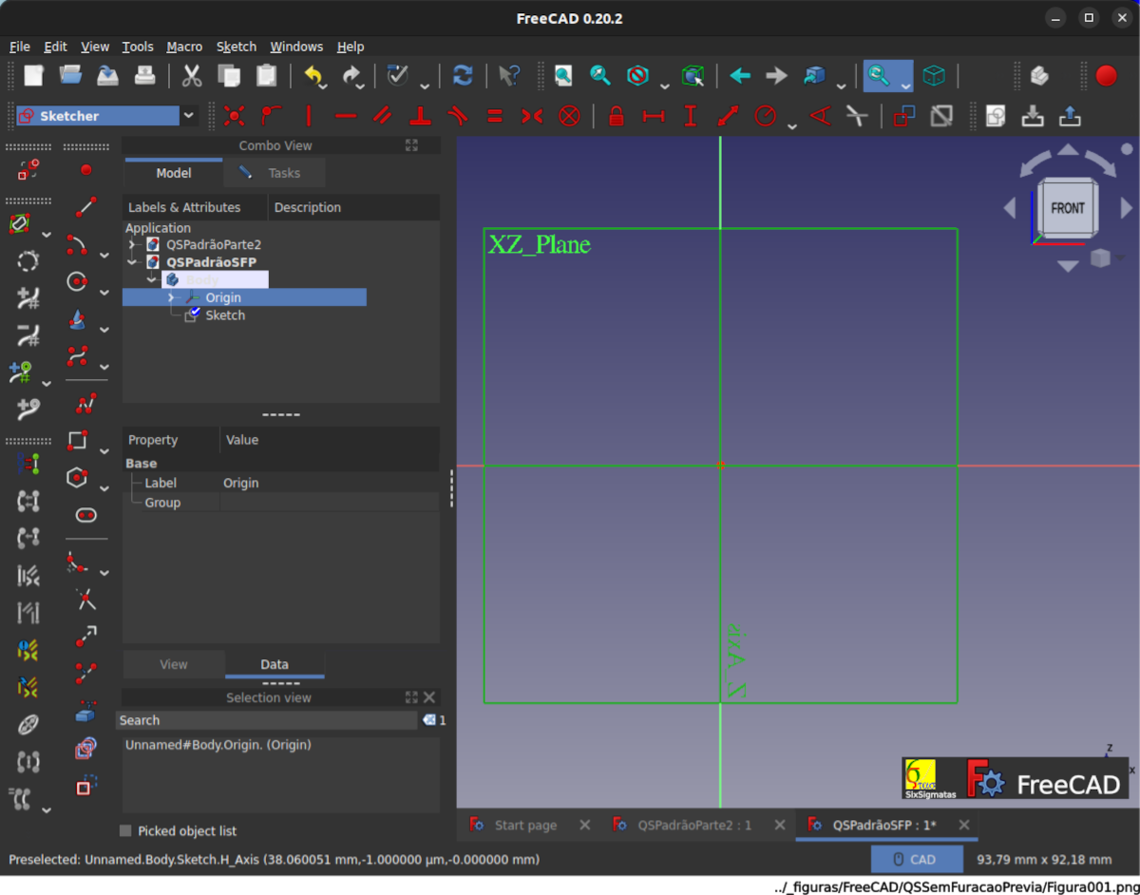This screenshot has width=1140, height=895.
Task: Apply the coincident point constraint
Action: click(234, 116)
